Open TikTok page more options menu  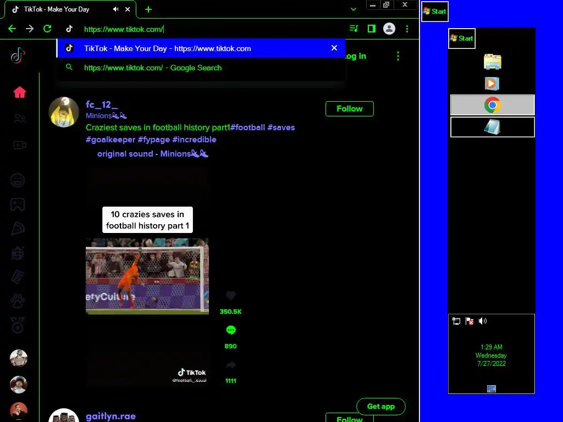398,56
